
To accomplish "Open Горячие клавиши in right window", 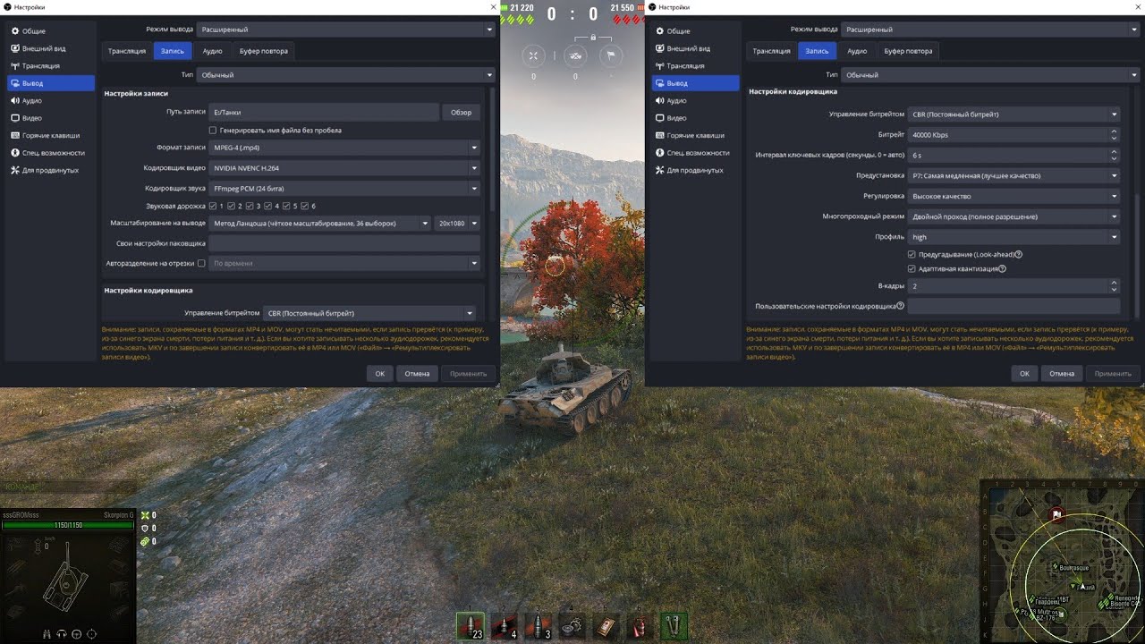I will coord(696,136).
